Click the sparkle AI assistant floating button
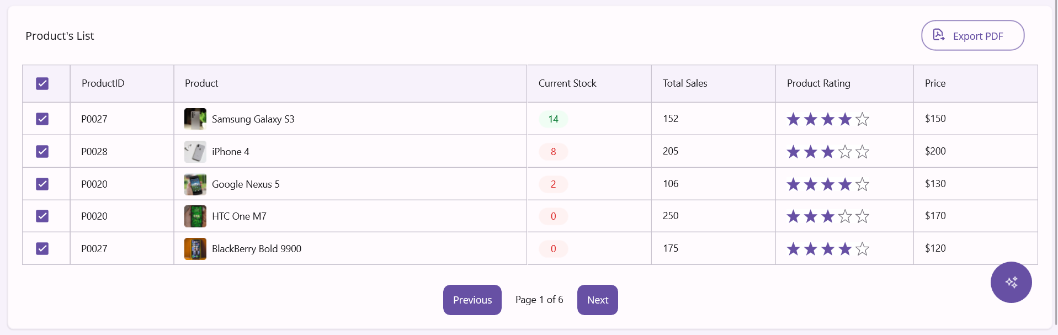This screenshot has height=335, width=1058. 1011,282
